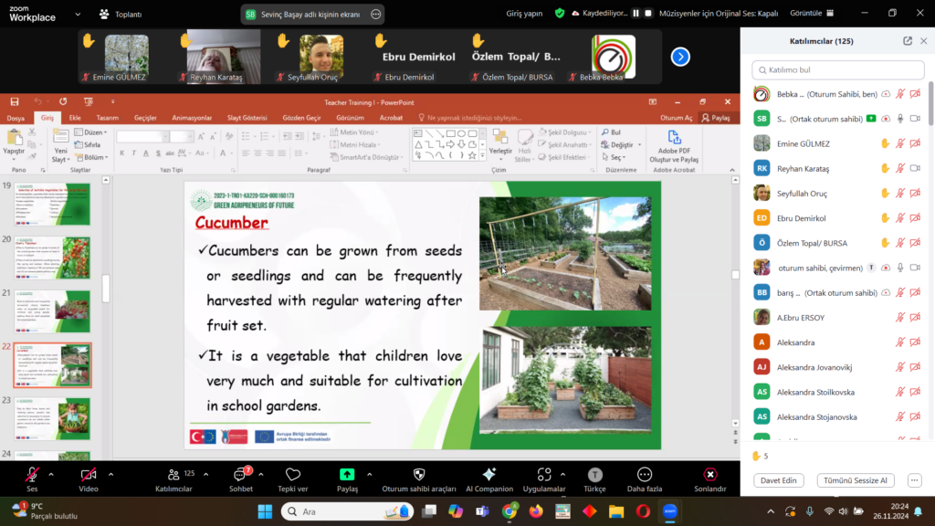
Task: Open Oturum sahibi araçları shield icon
Action: coord(418,475)
